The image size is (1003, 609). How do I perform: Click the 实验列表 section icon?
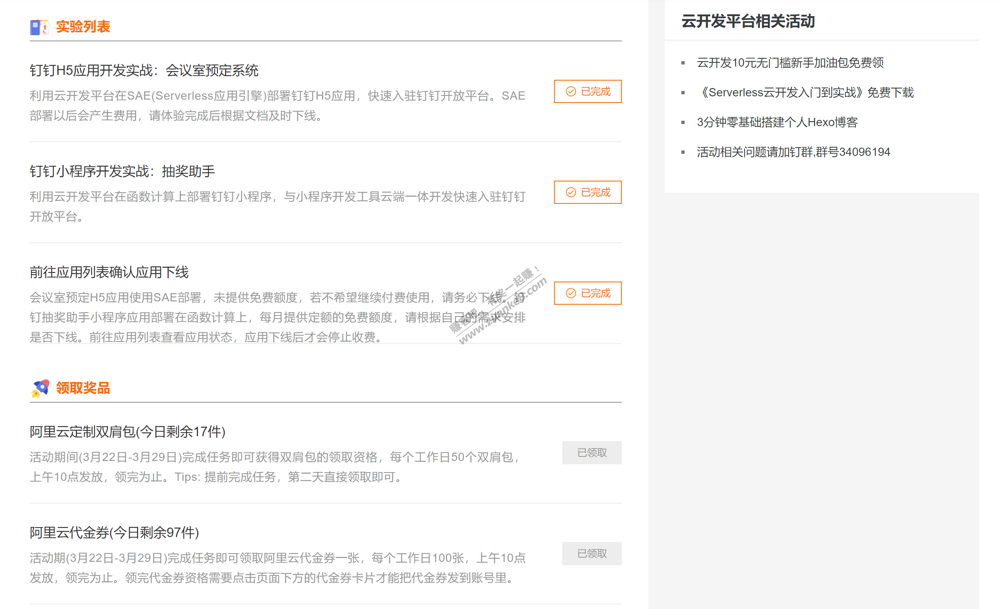[40, 27]
